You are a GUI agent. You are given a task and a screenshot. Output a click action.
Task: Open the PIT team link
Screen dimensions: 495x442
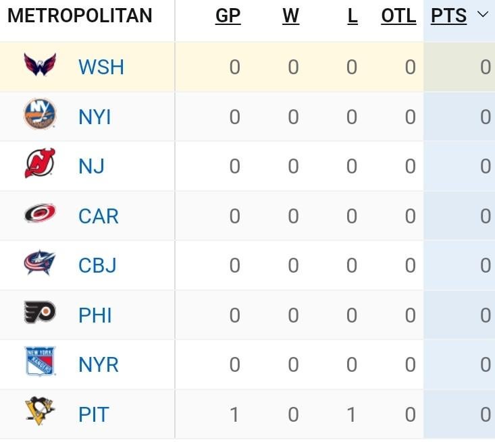click(93, 414)
